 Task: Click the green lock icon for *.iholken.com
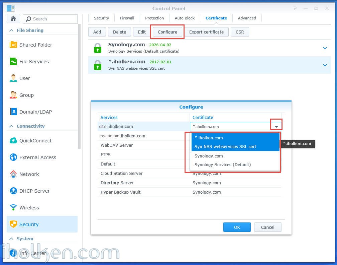coord(98,65)
